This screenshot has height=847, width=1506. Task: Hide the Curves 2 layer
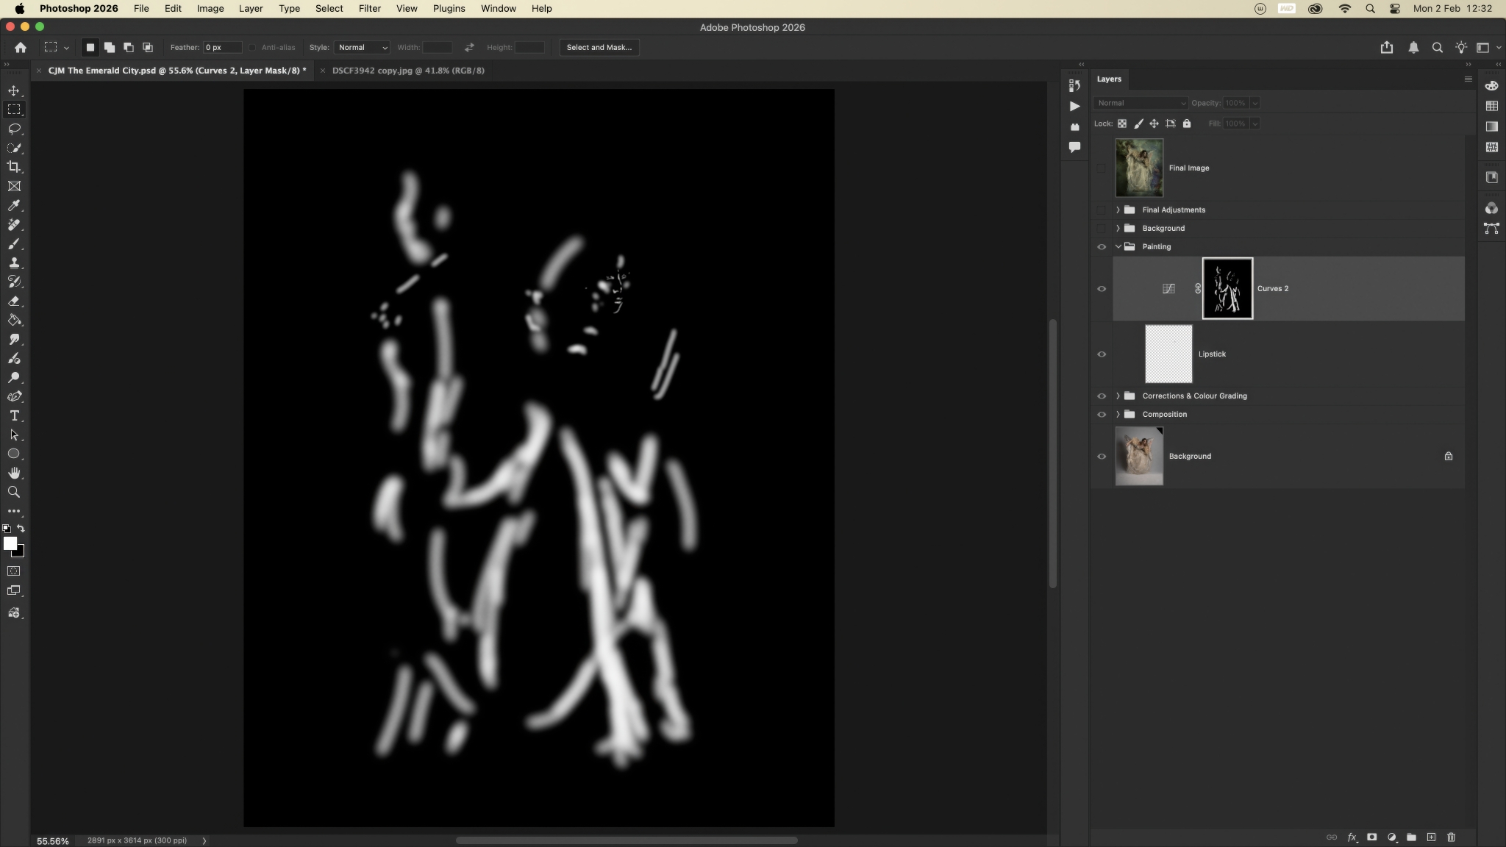(1102, 289)
